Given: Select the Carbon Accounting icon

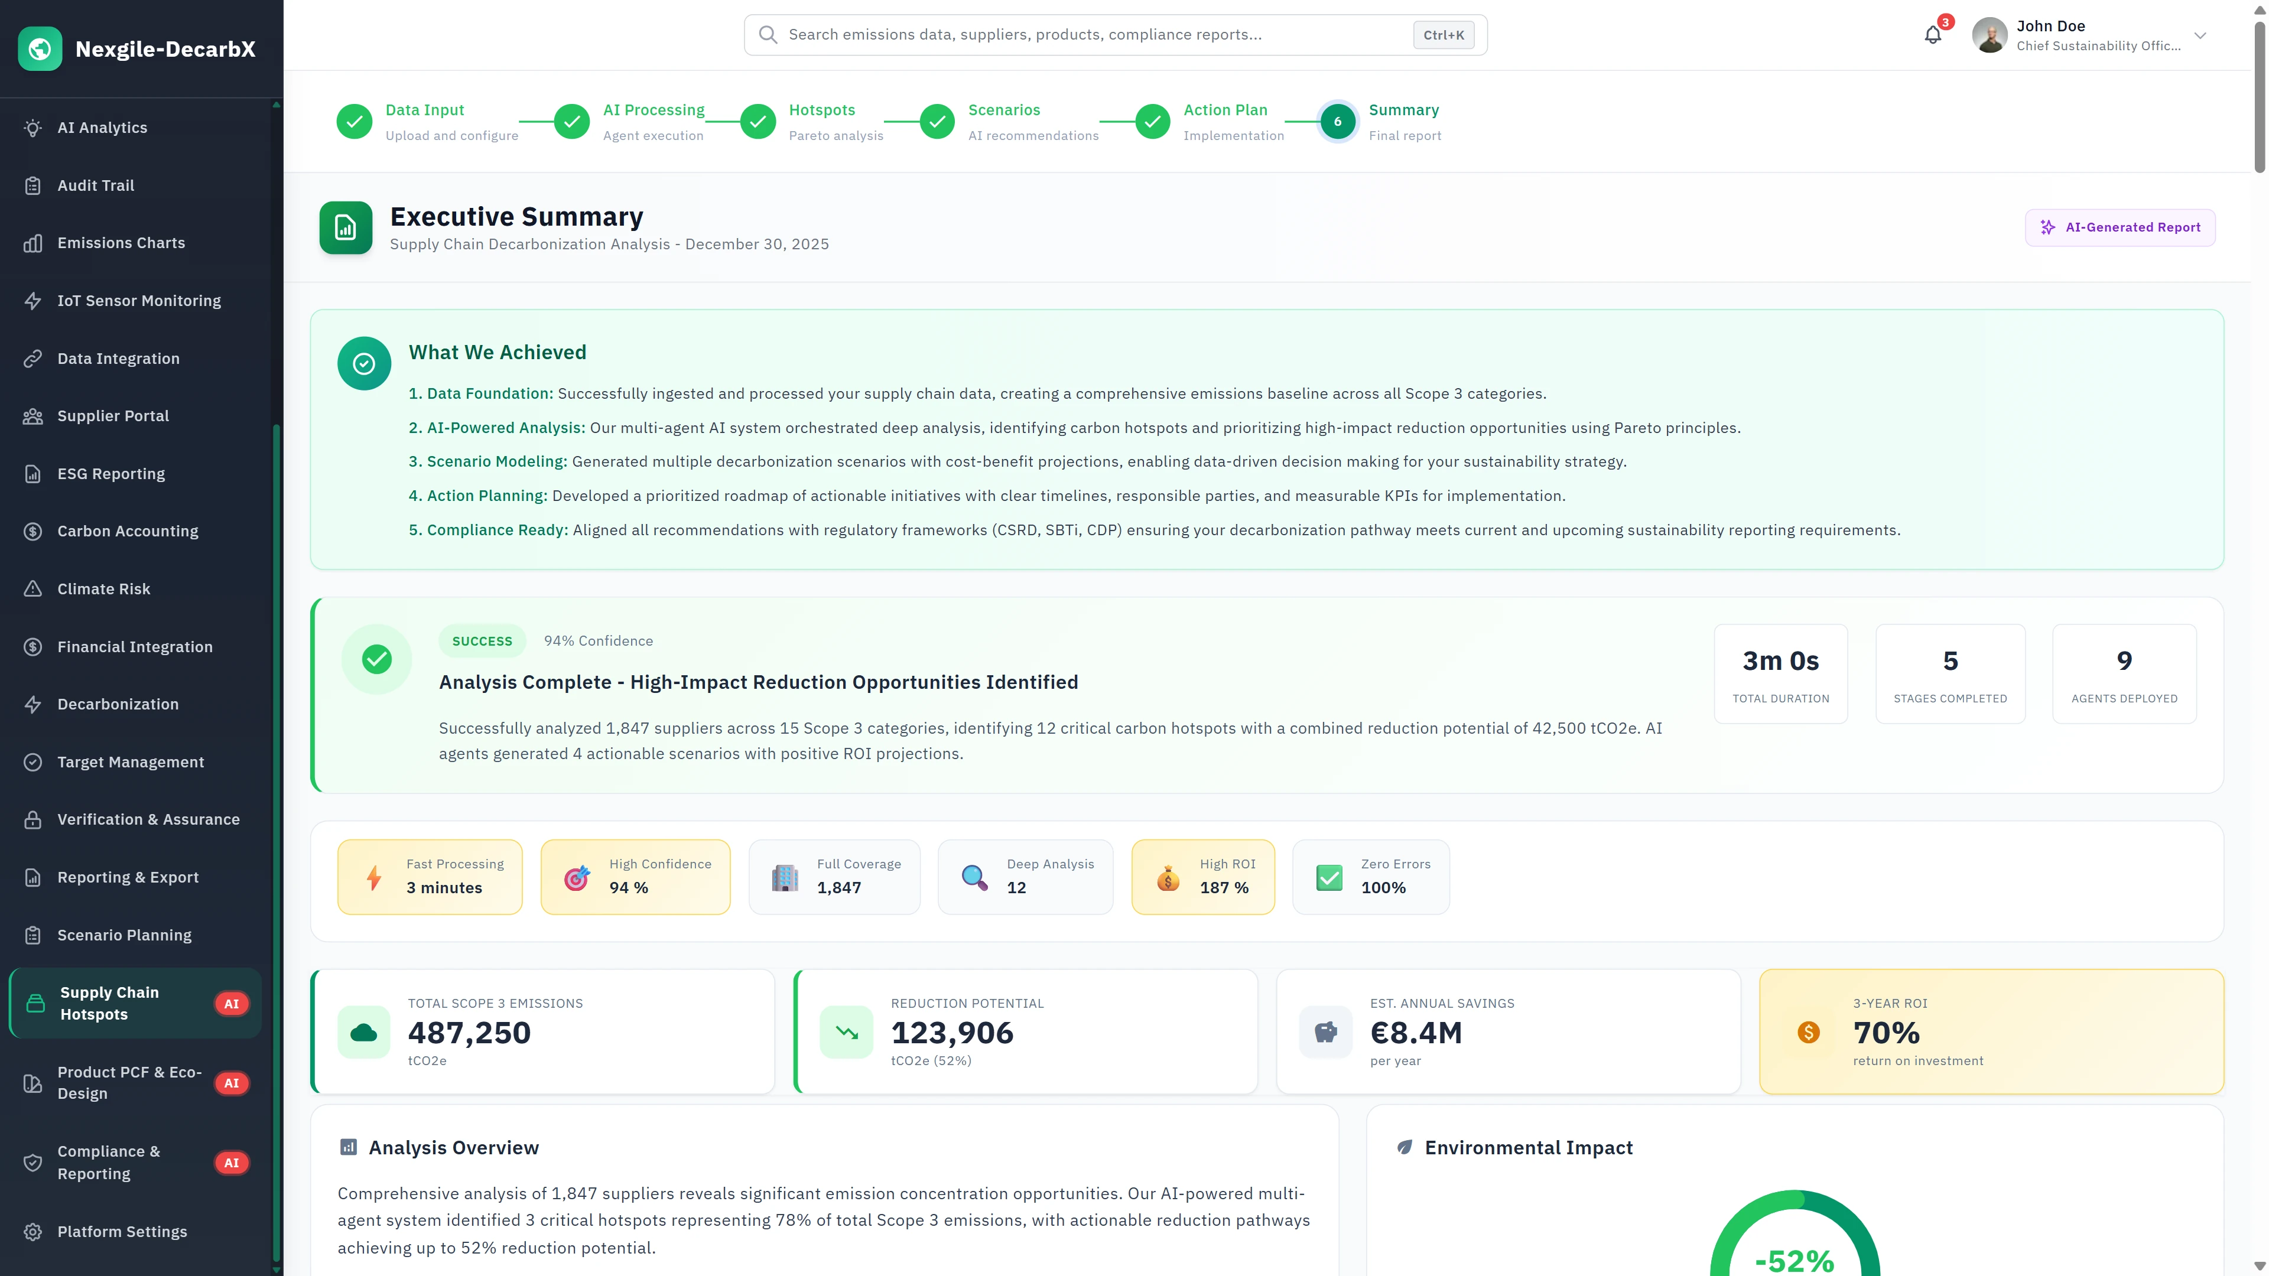Looking at the screenshot, I should click(x=32, y=531).
